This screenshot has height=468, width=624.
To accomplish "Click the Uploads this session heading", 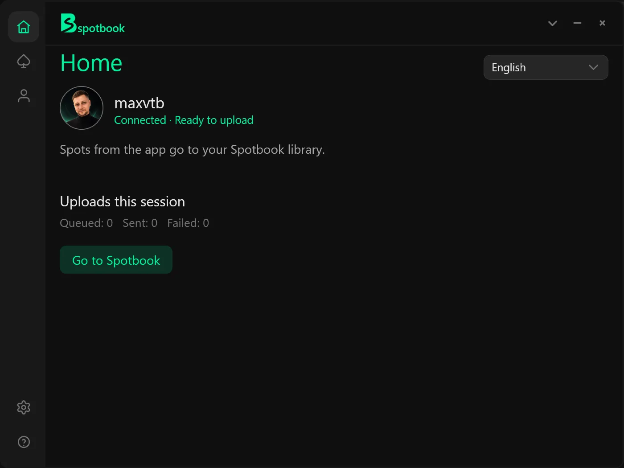I will pos(122,201).
